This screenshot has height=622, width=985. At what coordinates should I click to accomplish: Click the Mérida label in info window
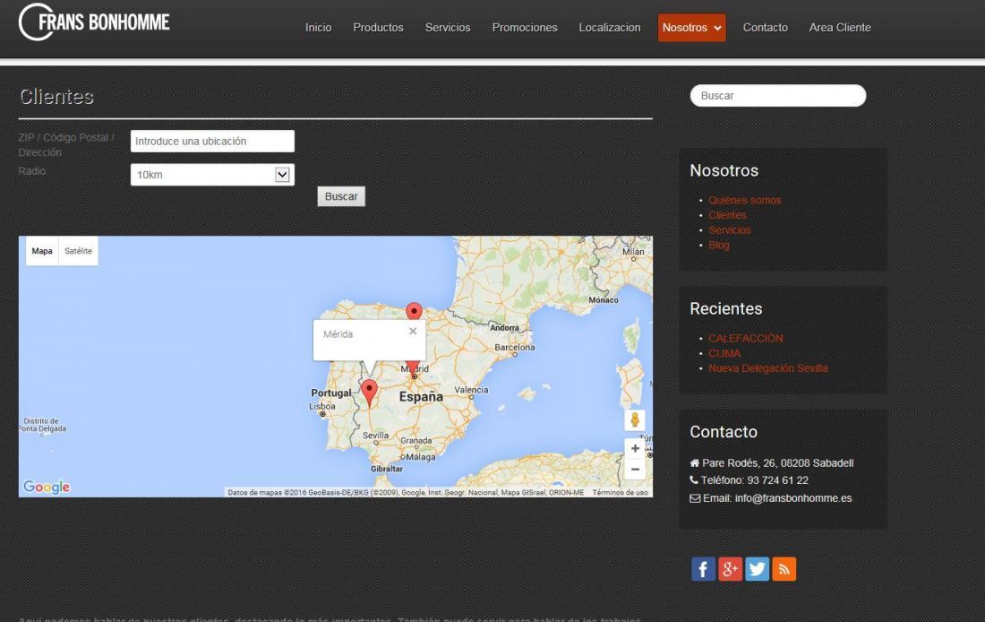point(338,334)
